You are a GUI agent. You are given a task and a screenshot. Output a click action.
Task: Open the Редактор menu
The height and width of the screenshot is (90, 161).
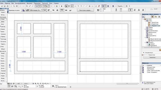point(7,3)
